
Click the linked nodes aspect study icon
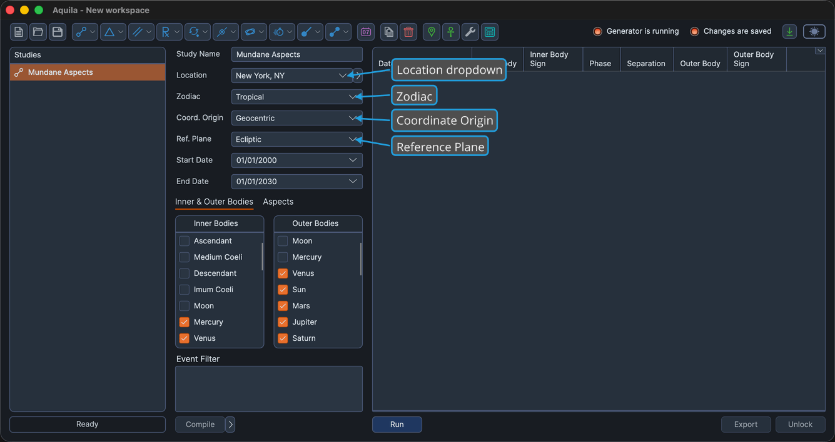click(x=84, y=32)
